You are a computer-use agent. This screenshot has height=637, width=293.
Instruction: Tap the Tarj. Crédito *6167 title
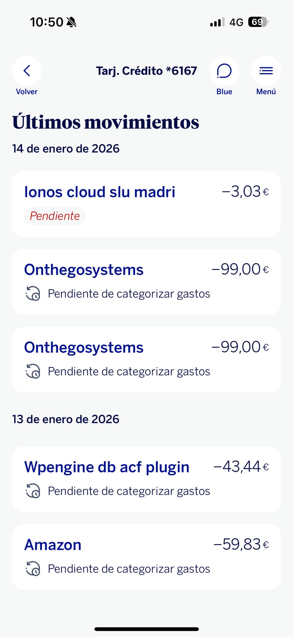[x=146, y=71]
